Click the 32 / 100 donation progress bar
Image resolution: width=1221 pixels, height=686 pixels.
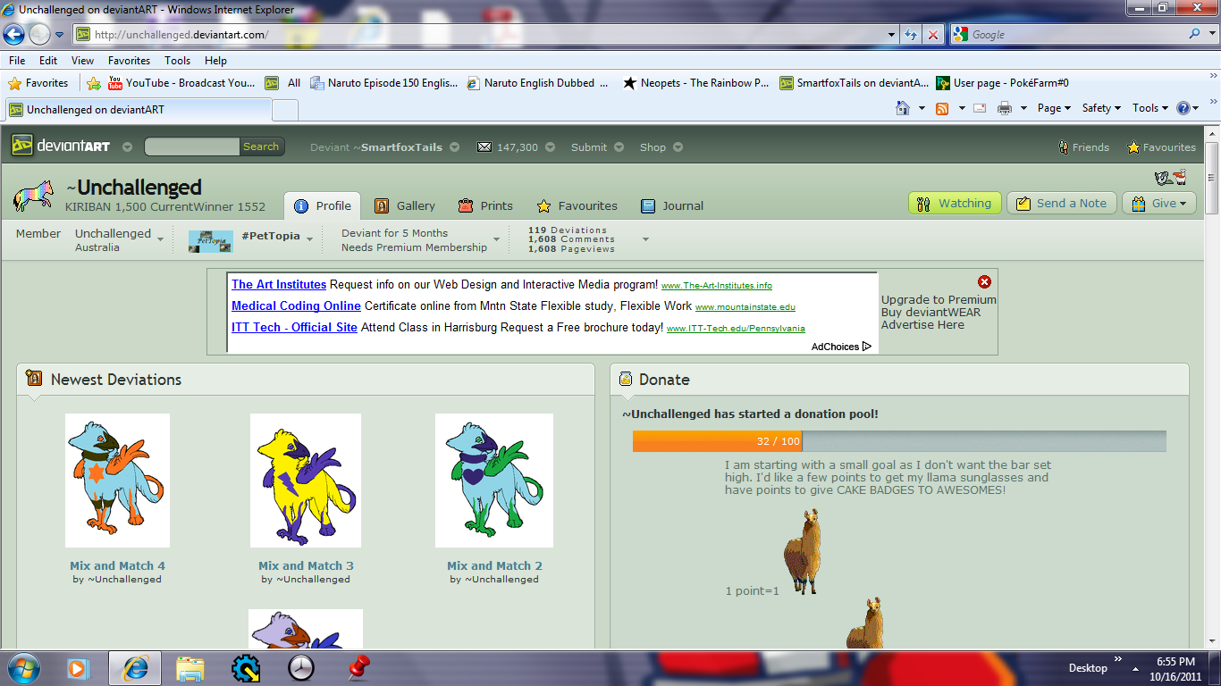click(899, 441)
